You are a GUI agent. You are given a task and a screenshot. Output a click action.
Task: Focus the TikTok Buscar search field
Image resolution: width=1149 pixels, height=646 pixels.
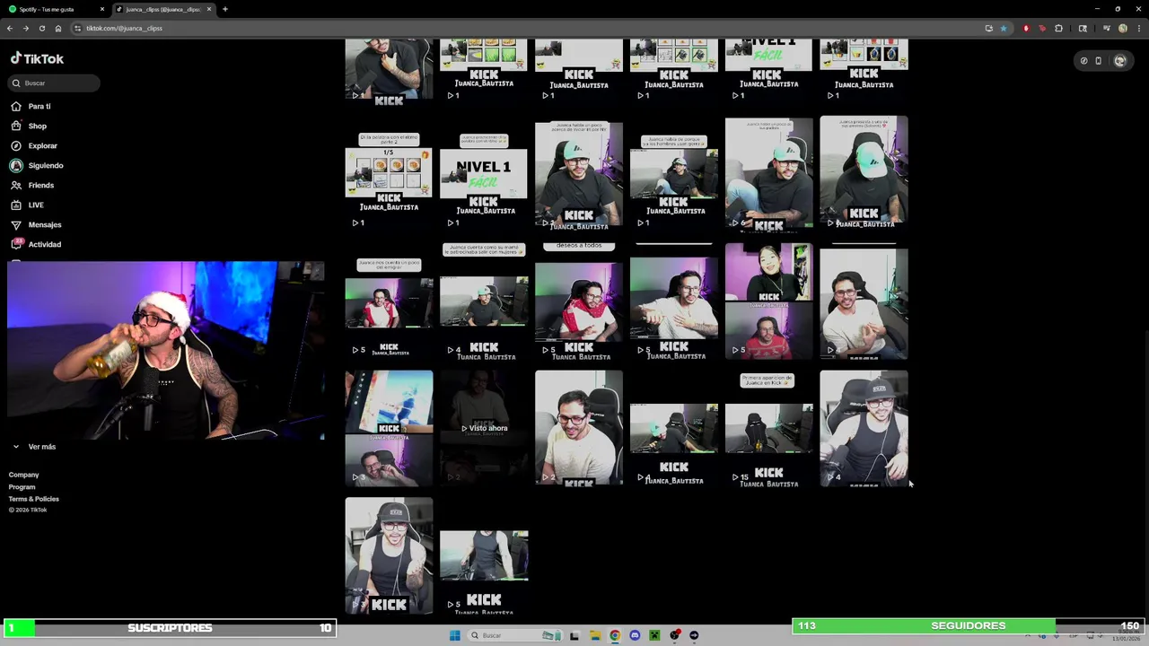(54, 83)
